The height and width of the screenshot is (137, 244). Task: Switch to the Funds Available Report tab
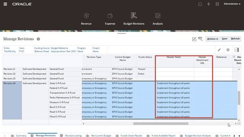(x=161, y=135)
